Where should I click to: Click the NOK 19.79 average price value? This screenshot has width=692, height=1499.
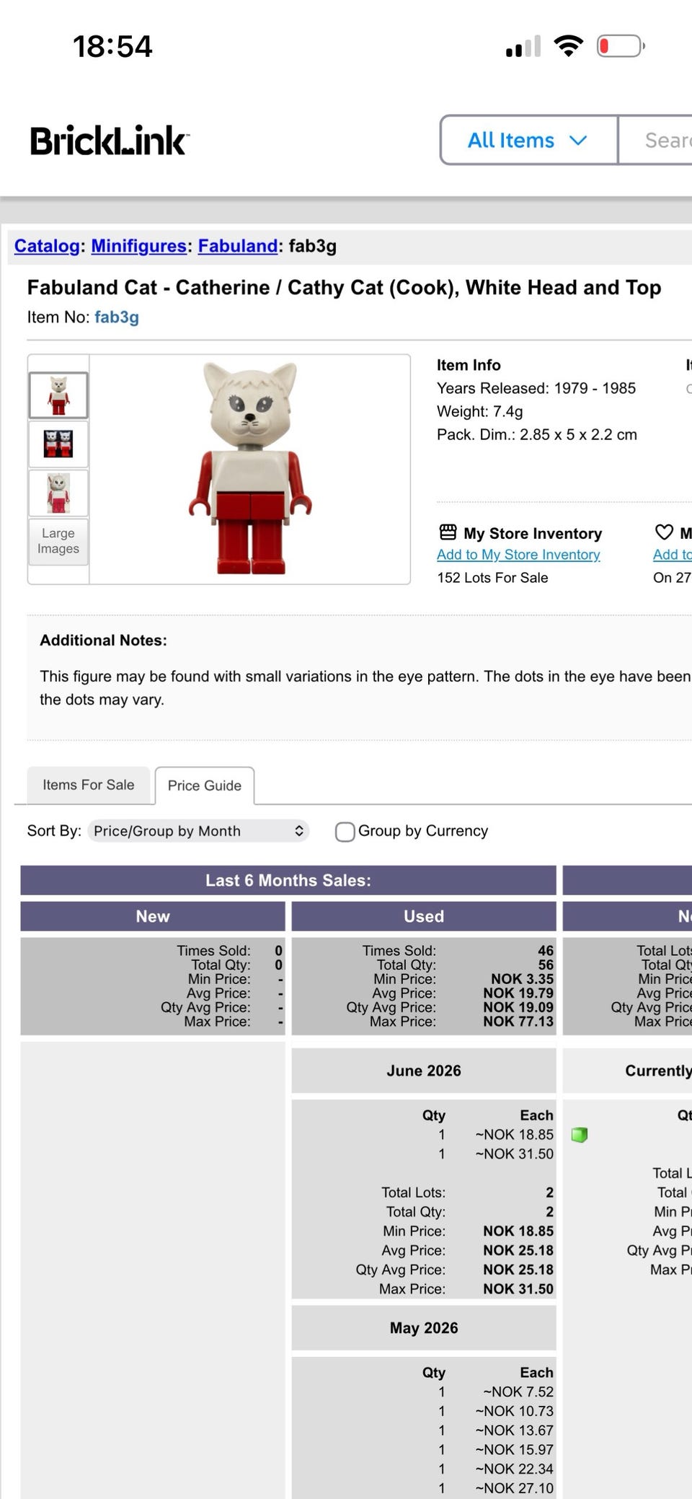pyautogui.click(x=518, y=993)
